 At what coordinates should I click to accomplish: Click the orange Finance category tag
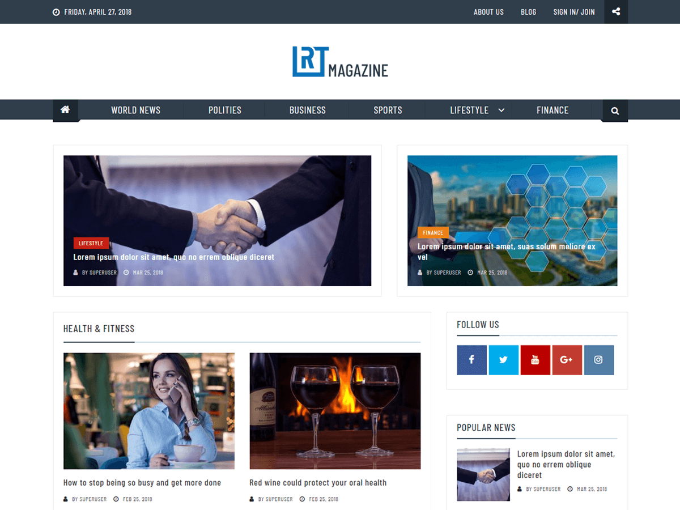[433, 232]
